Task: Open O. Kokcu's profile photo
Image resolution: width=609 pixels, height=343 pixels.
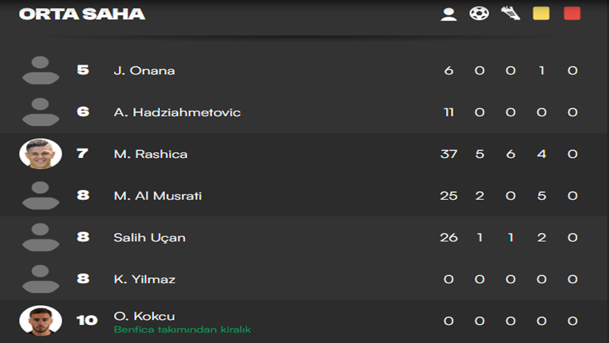Action: [40, 321]
